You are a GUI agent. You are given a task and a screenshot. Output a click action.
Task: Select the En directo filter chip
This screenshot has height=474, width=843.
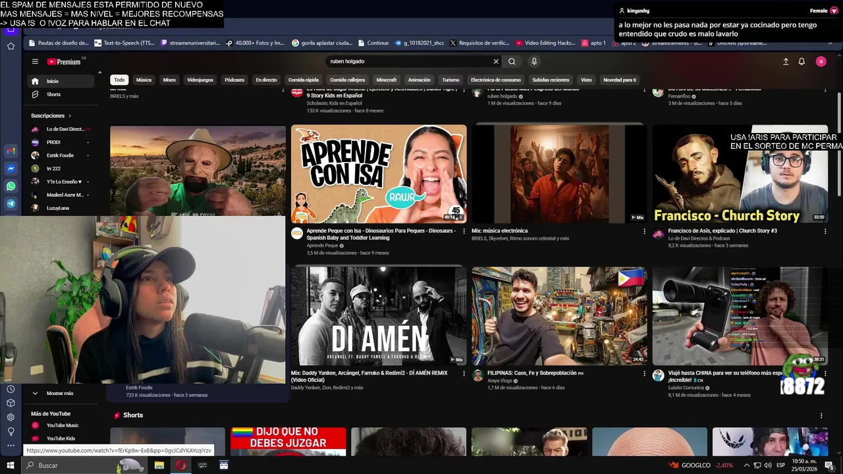tap(267, 80)
